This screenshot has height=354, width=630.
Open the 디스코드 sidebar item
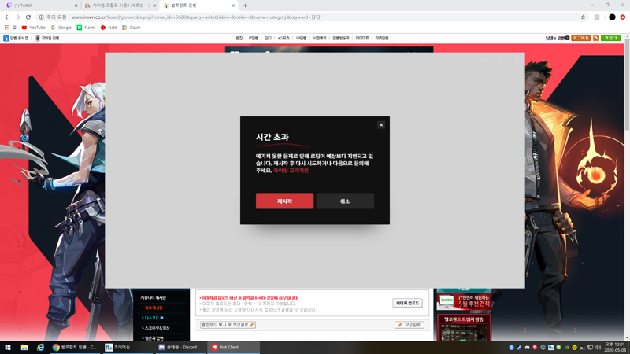[154, 318]
